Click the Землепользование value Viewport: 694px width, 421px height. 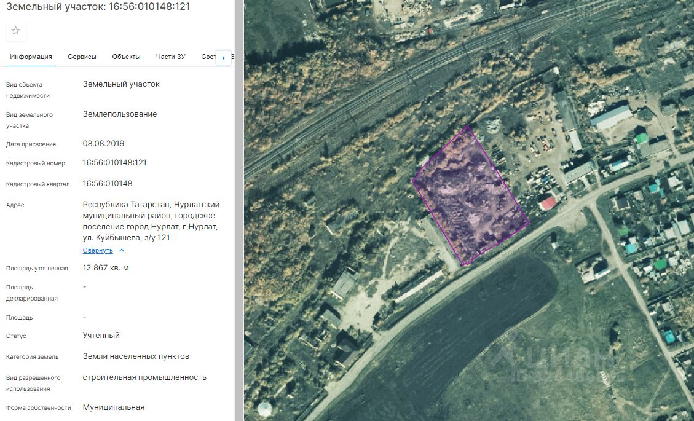point(120,114)
